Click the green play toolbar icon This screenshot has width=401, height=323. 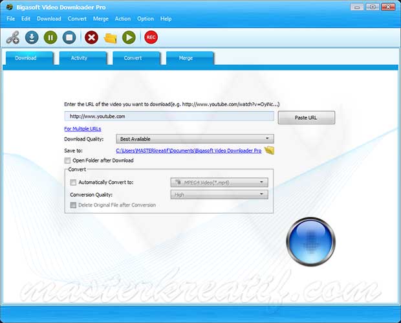[129, 38]
